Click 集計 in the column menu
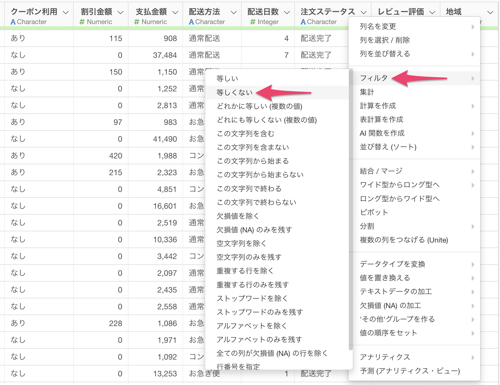Screen dimensions: 500x385 coord(367,92)
